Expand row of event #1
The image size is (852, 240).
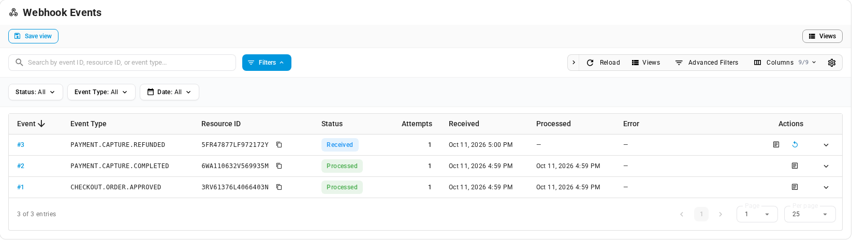pos(826,187)
